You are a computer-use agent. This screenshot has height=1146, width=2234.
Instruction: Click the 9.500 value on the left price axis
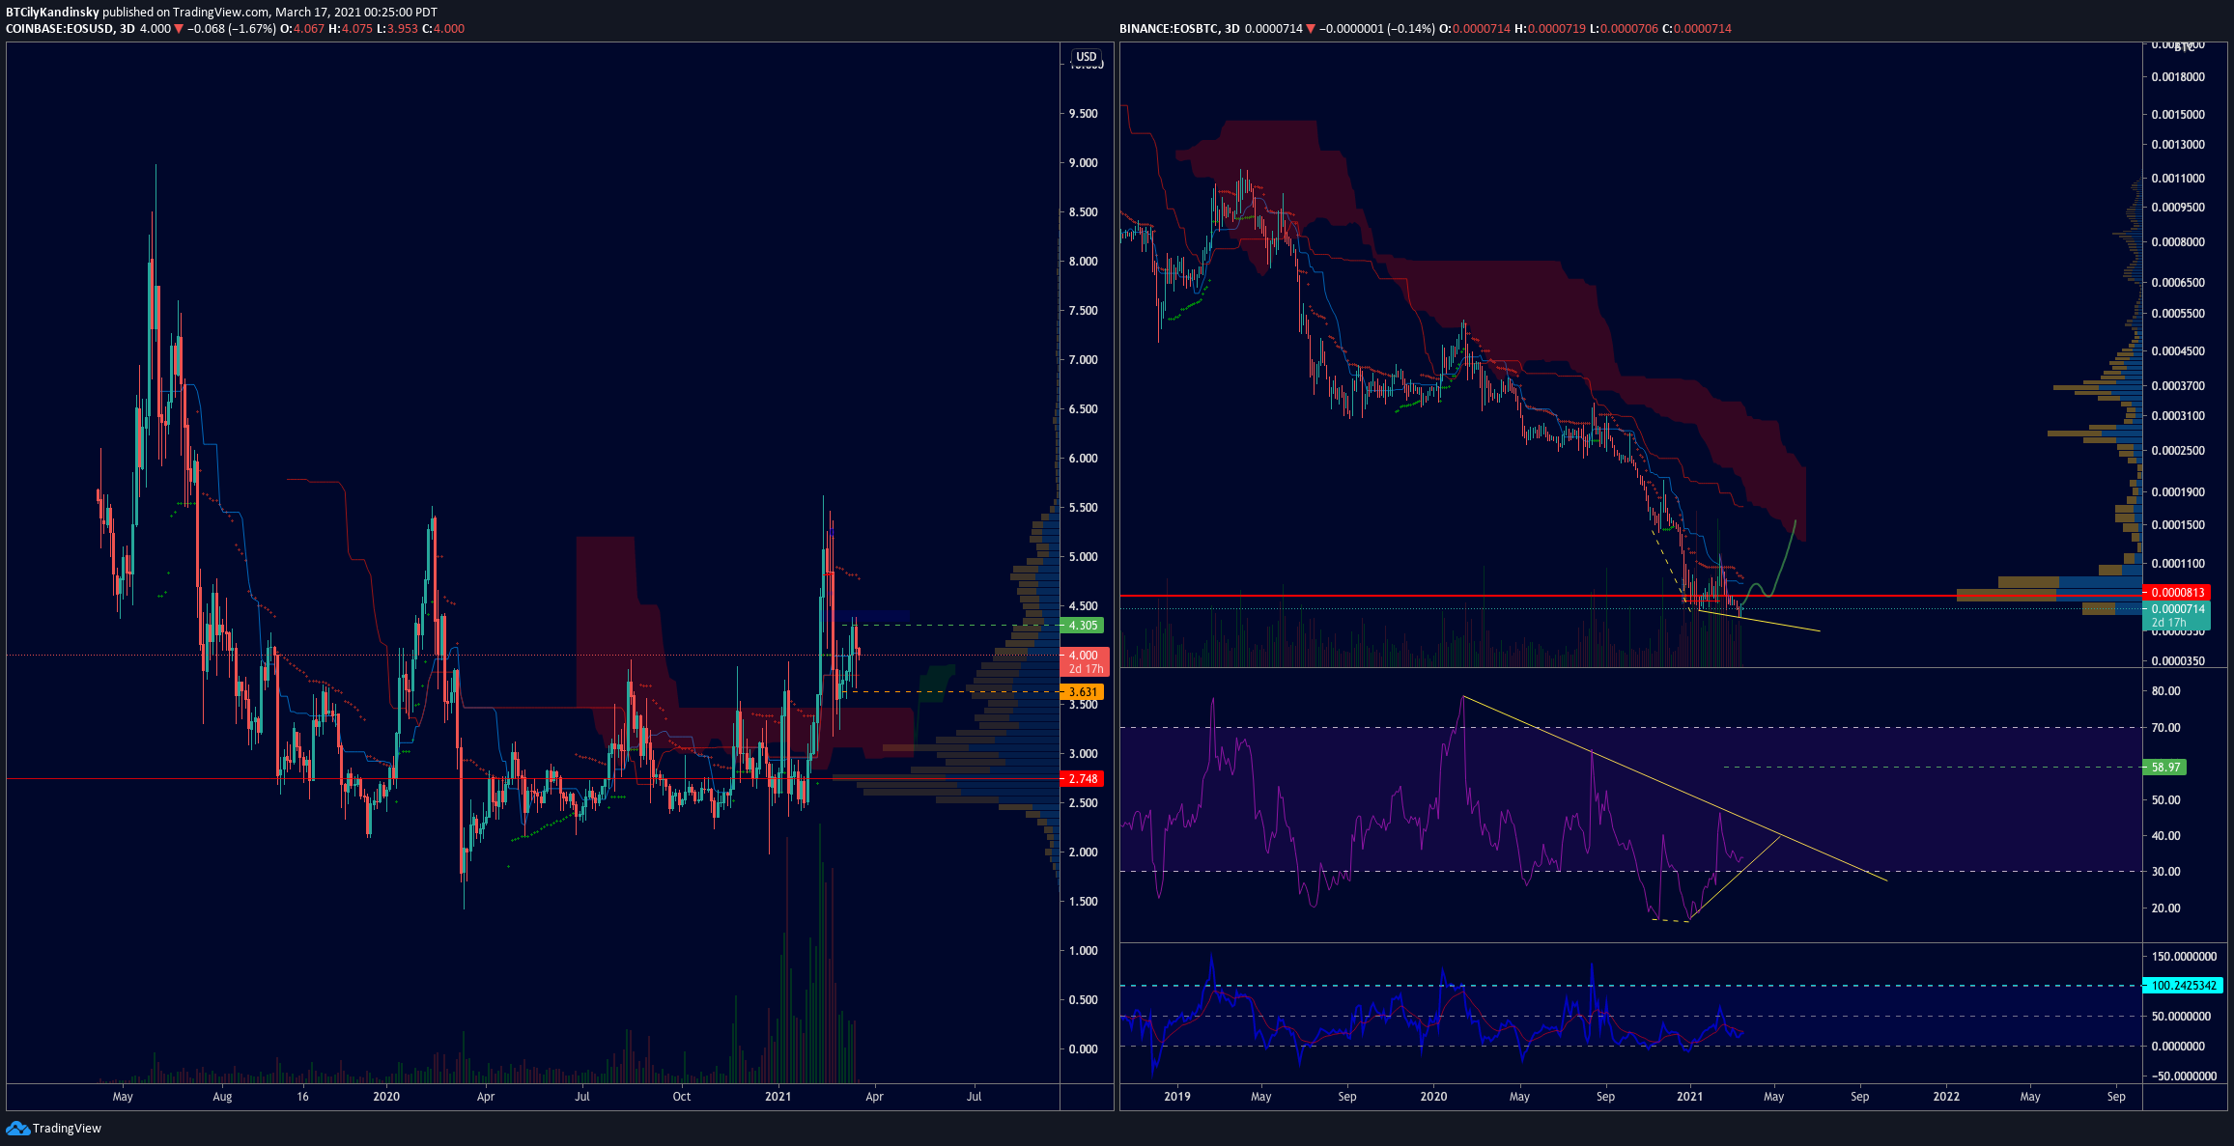tap(1084, 114)
